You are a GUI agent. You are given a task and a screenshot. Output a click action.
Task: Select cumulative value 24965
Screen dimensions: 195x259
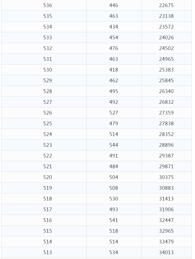click(x=166, y=59)
